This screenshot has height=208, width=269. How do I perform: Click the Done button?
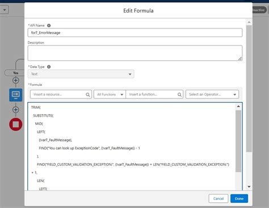pos(239,198)
